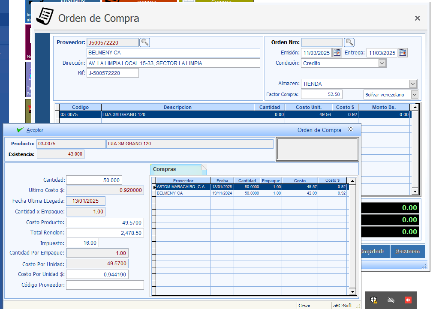Click the Windows Security shield tray icon
The width and height of the screenshot is (436, 309).
374,300
